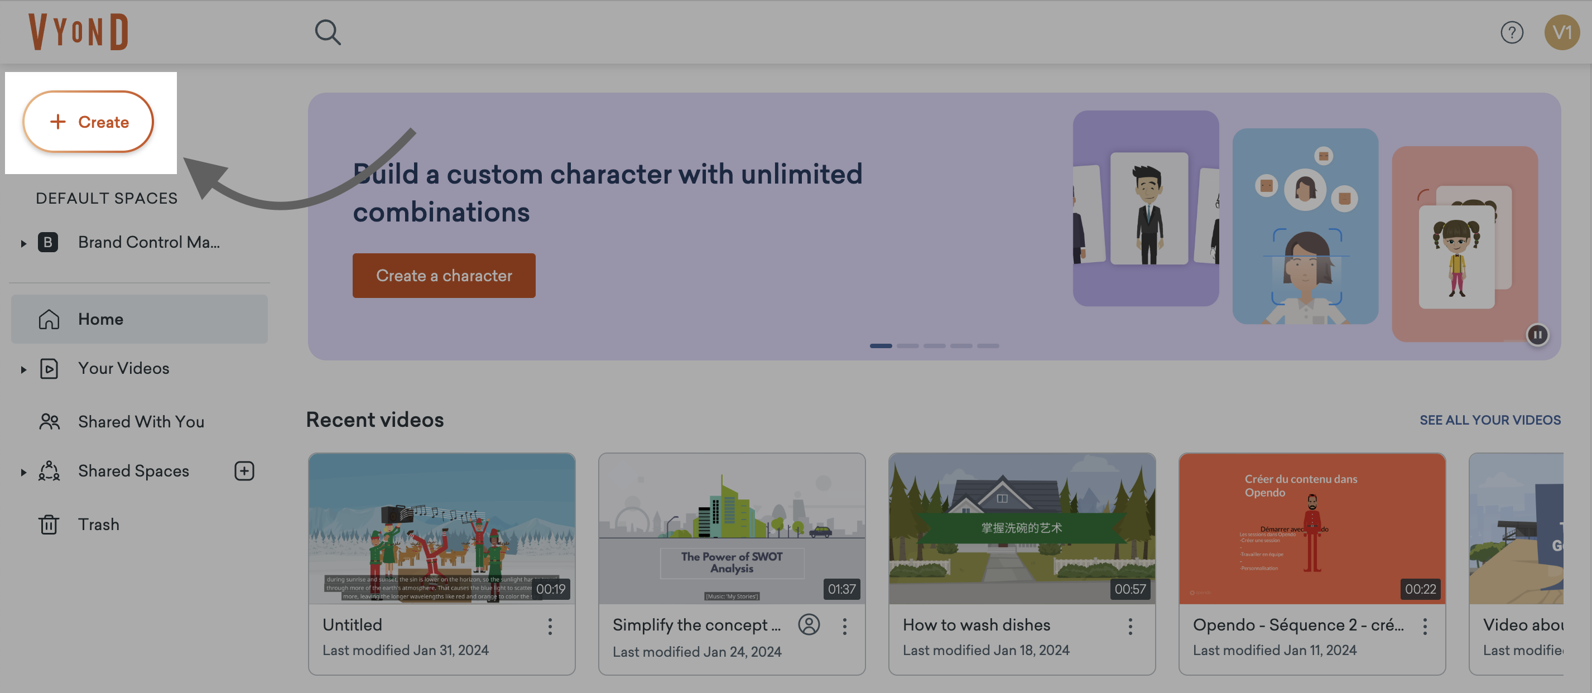The image size is (1592, 693).
Task: Open the Opendo Séquence 2 video thumbnail
Action: [x=1311, y=529]
